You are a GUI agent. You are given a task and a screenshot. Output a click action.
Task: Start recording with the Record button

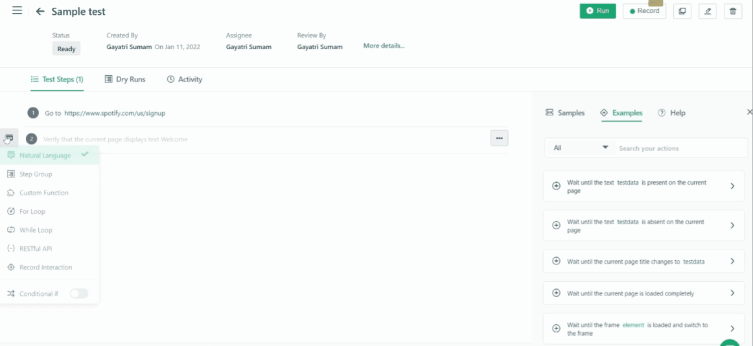tap(644, 11)
